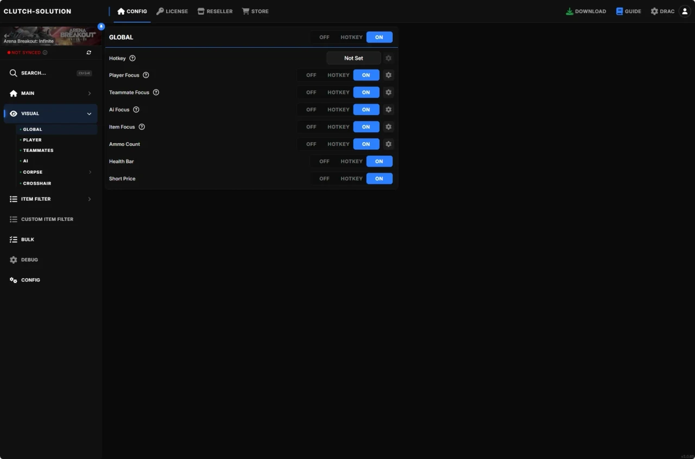Viewport: 695px width, 459px height.
Task: Expand the CORPSE subsection
Action: pos(90,172)
